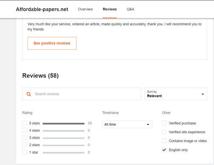Select the 1 star rating filter
214x165 pixels.
pos(24,152)
